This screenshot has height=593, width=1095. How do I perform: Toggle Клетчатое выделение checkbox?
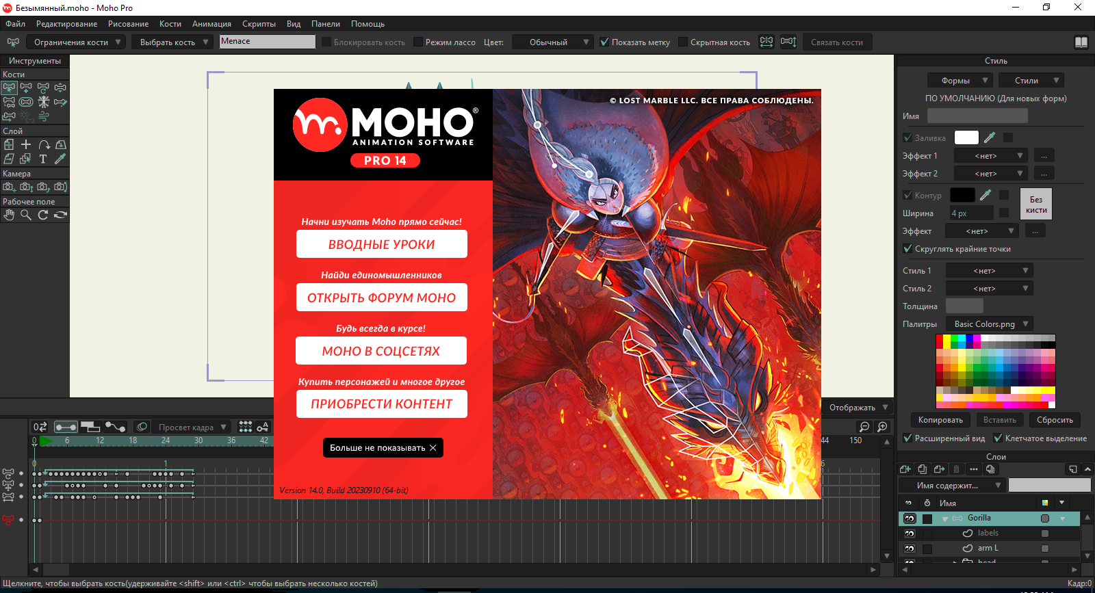[998, 438]
